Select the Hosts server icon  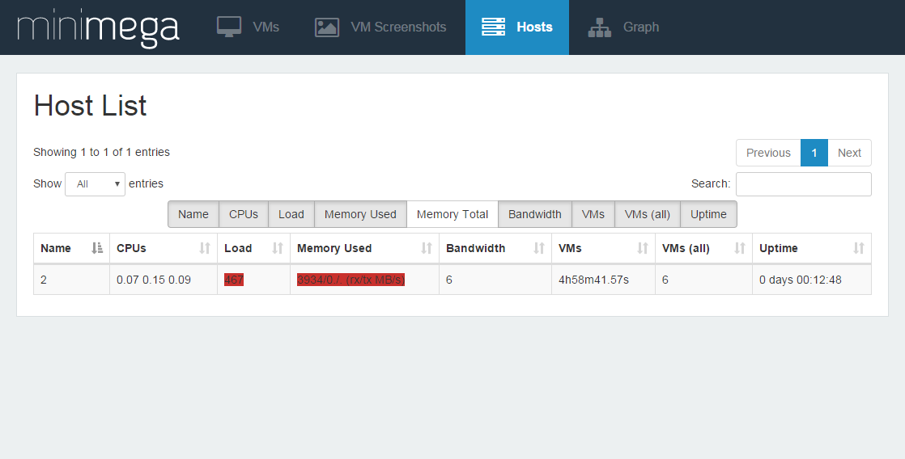click(493, 27)
